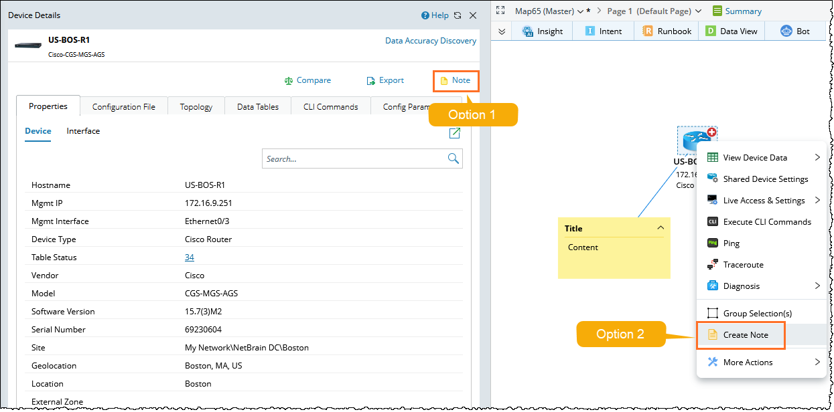This screenshot has height=412, width=834.
Task: Open the Bot toolbar item
Action: [x=796, y=31]
